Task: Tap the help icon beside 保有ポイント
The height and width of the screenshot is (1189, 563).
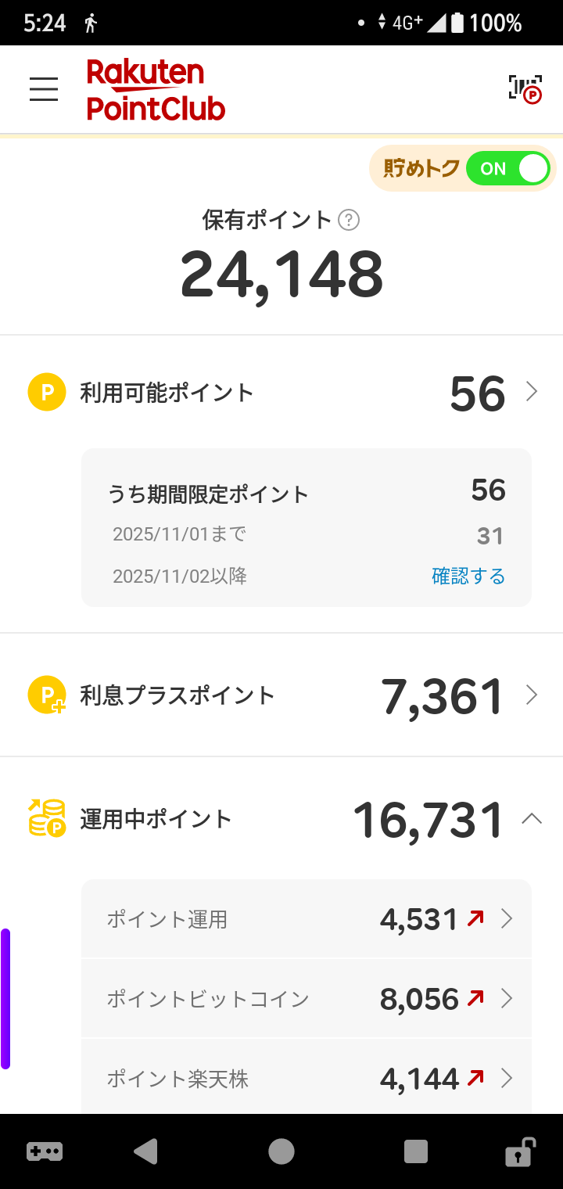Action: pyautogui.click(x=349, y=221)
